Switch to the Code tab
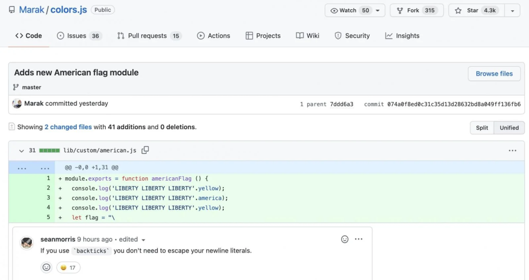The image size is (529, 280). point(29,36)
